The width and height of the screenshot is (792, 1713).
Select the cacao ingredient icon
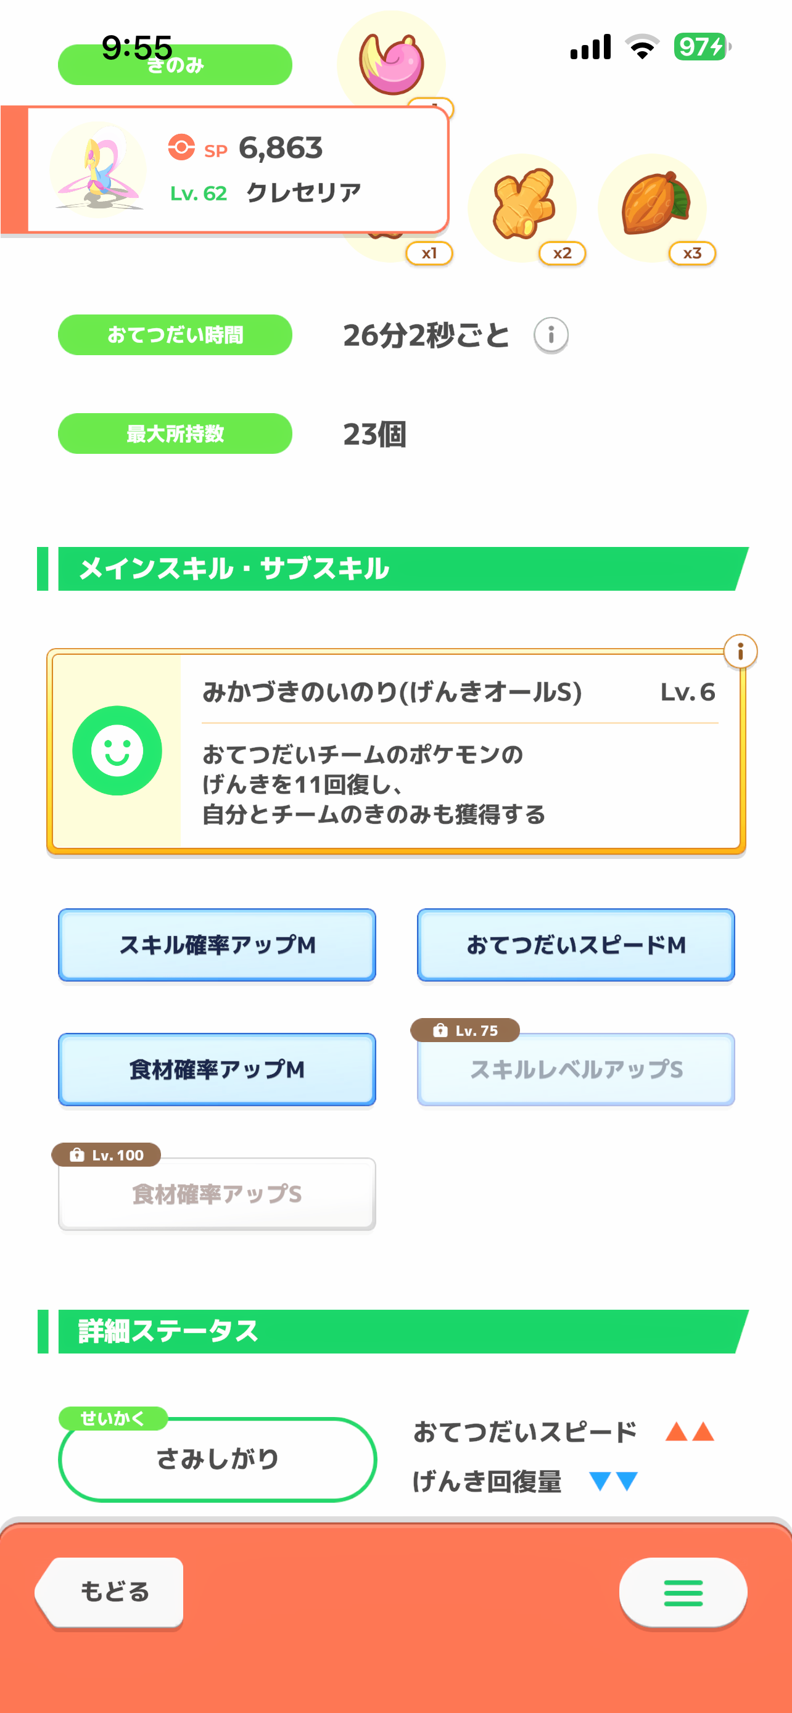(653, 206)
